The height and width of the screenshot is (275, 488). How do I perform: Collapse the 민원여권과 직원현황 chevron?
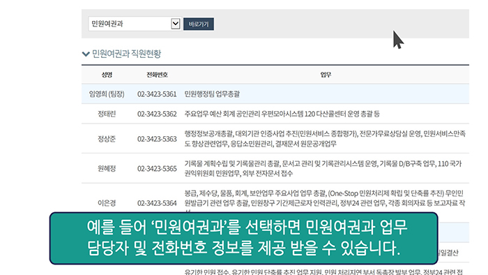tap(86, 54)
